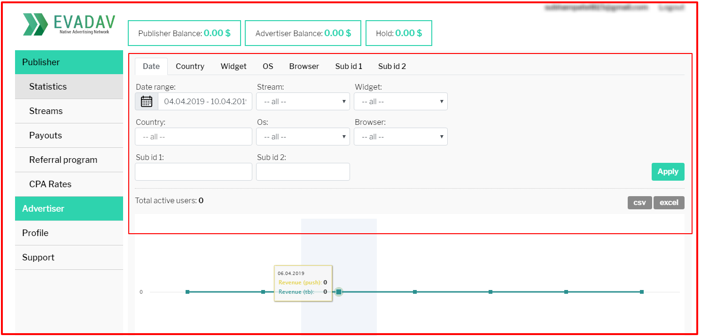Expand the Advertiser menu section

point(43,209)
